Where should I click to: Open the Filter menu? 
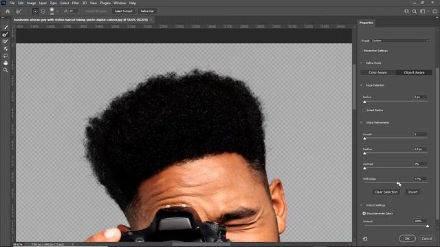(x=76, y=3)
